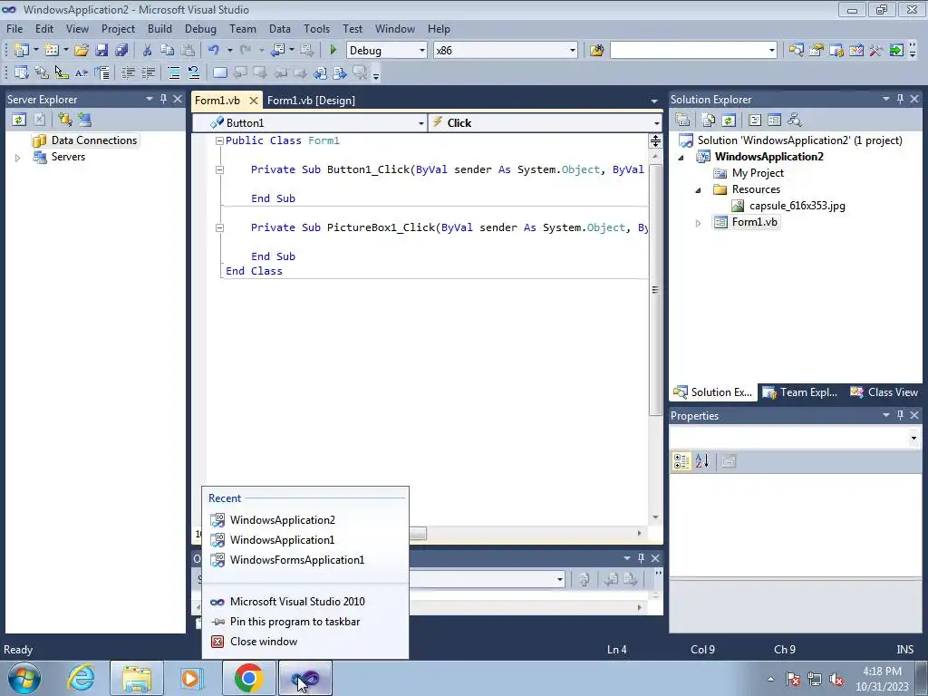Click the Add New Item toolbar icon
The image size is (928, 696).
52,51
